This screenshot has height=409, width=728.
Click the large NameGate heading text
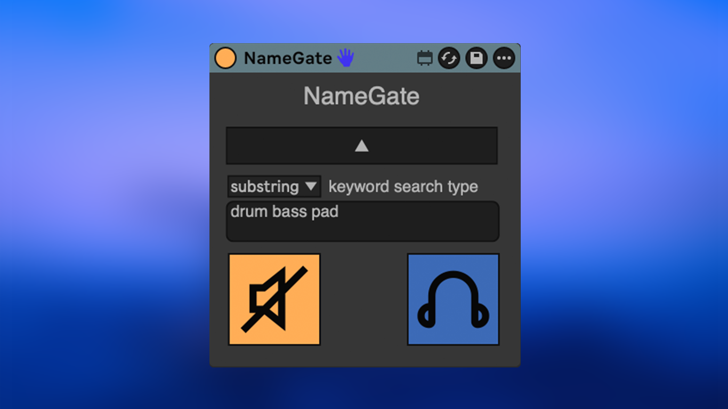tap(361, 96)
